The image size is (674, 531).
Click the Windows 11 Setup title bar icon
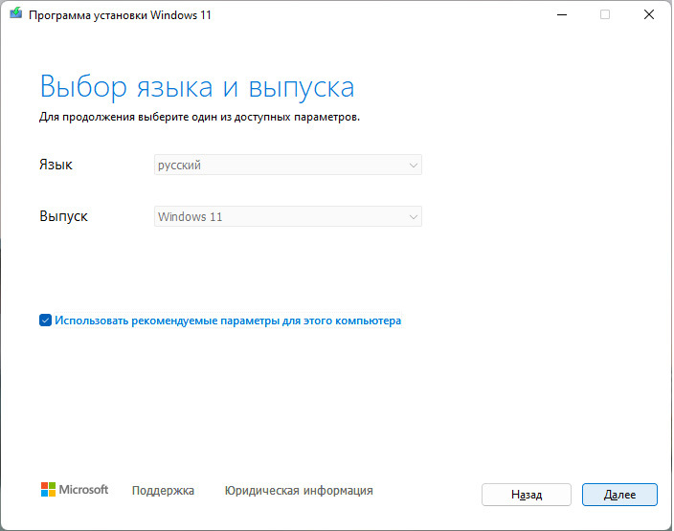[16, 13]
